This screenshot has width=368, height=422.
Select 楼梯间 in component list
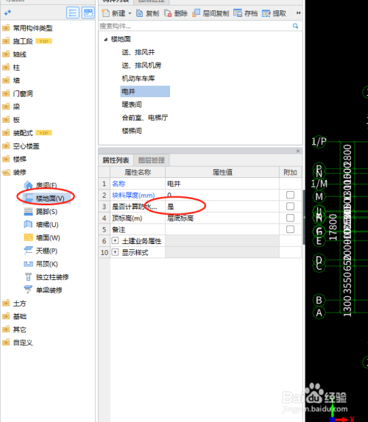tap(132, 131)
